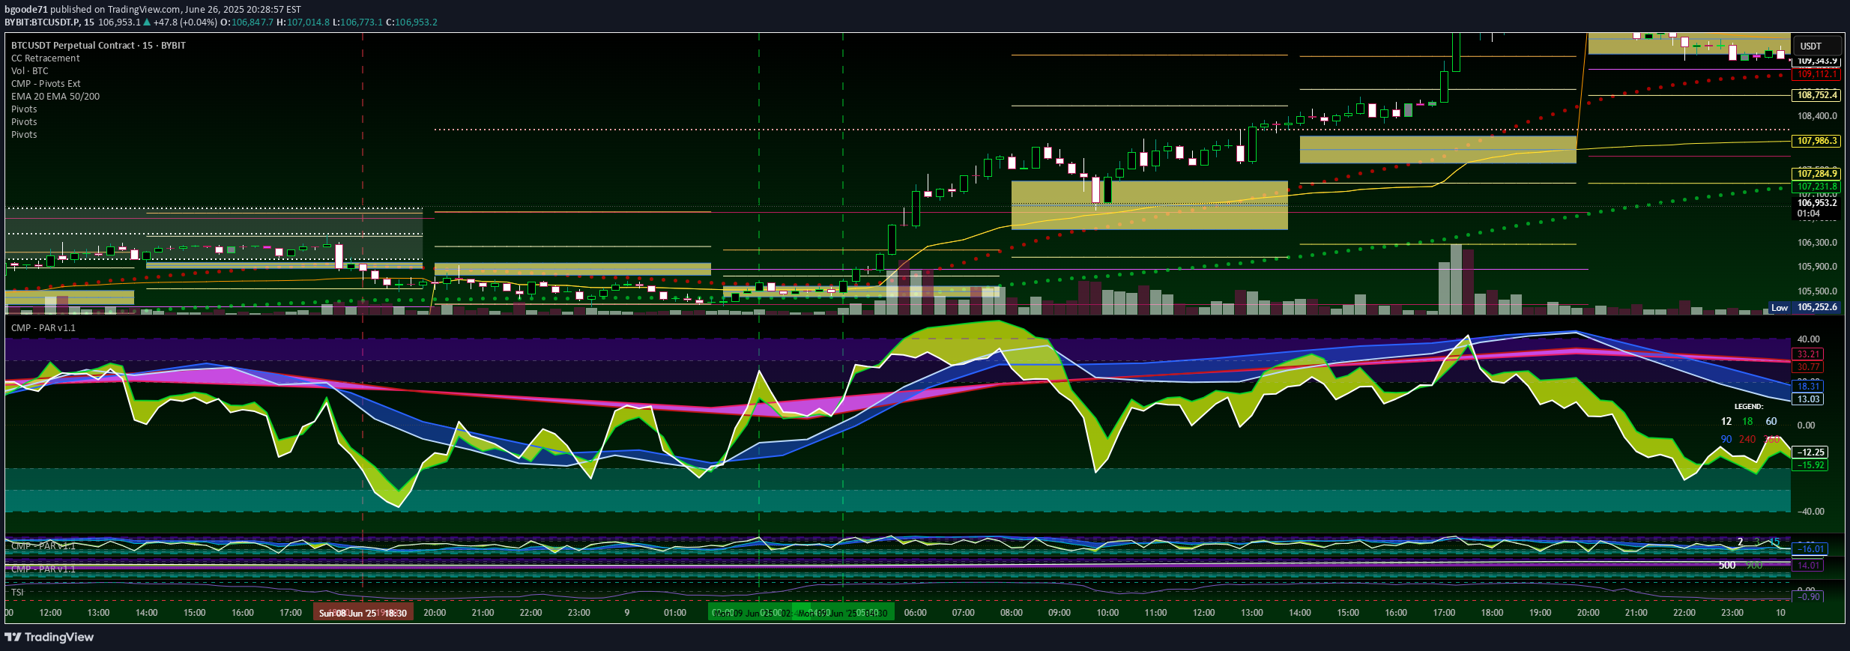Select the 108,752.4 price label
The image size is (1850, 651).
click(1816, 95)
